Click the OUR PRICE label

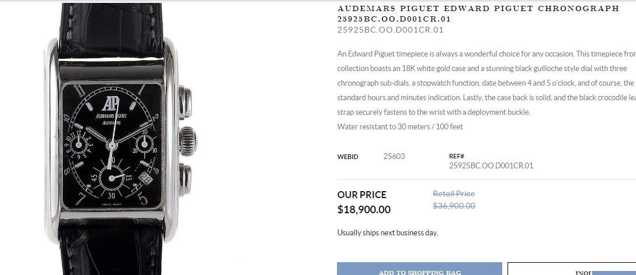point(362,195)
